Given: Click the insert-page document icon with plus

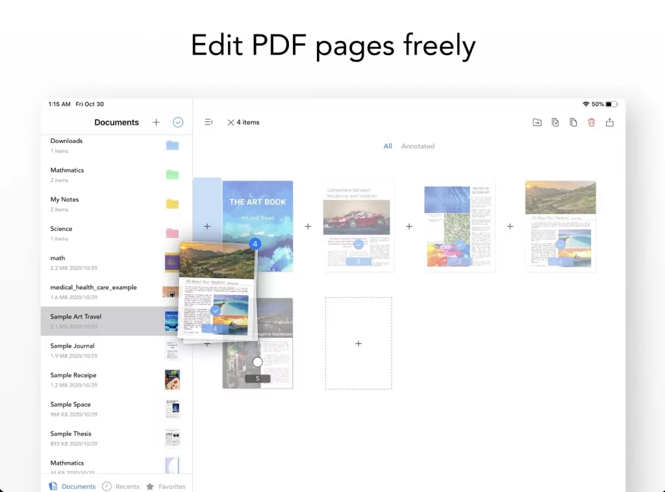Looking at the screenshot, I should [555, 122].
